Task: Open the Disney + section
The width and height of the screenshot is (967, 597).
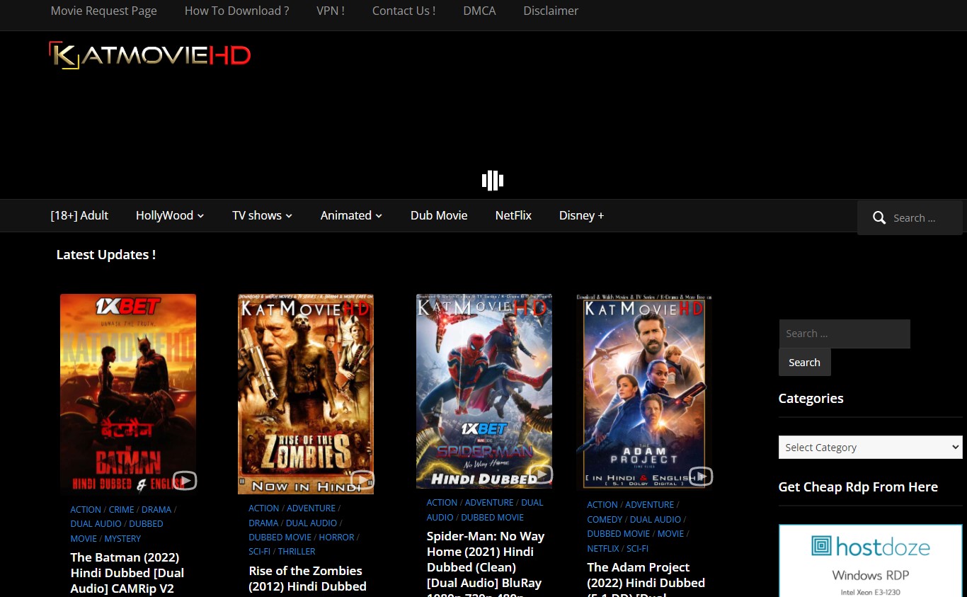Action: tap(581, 215)
